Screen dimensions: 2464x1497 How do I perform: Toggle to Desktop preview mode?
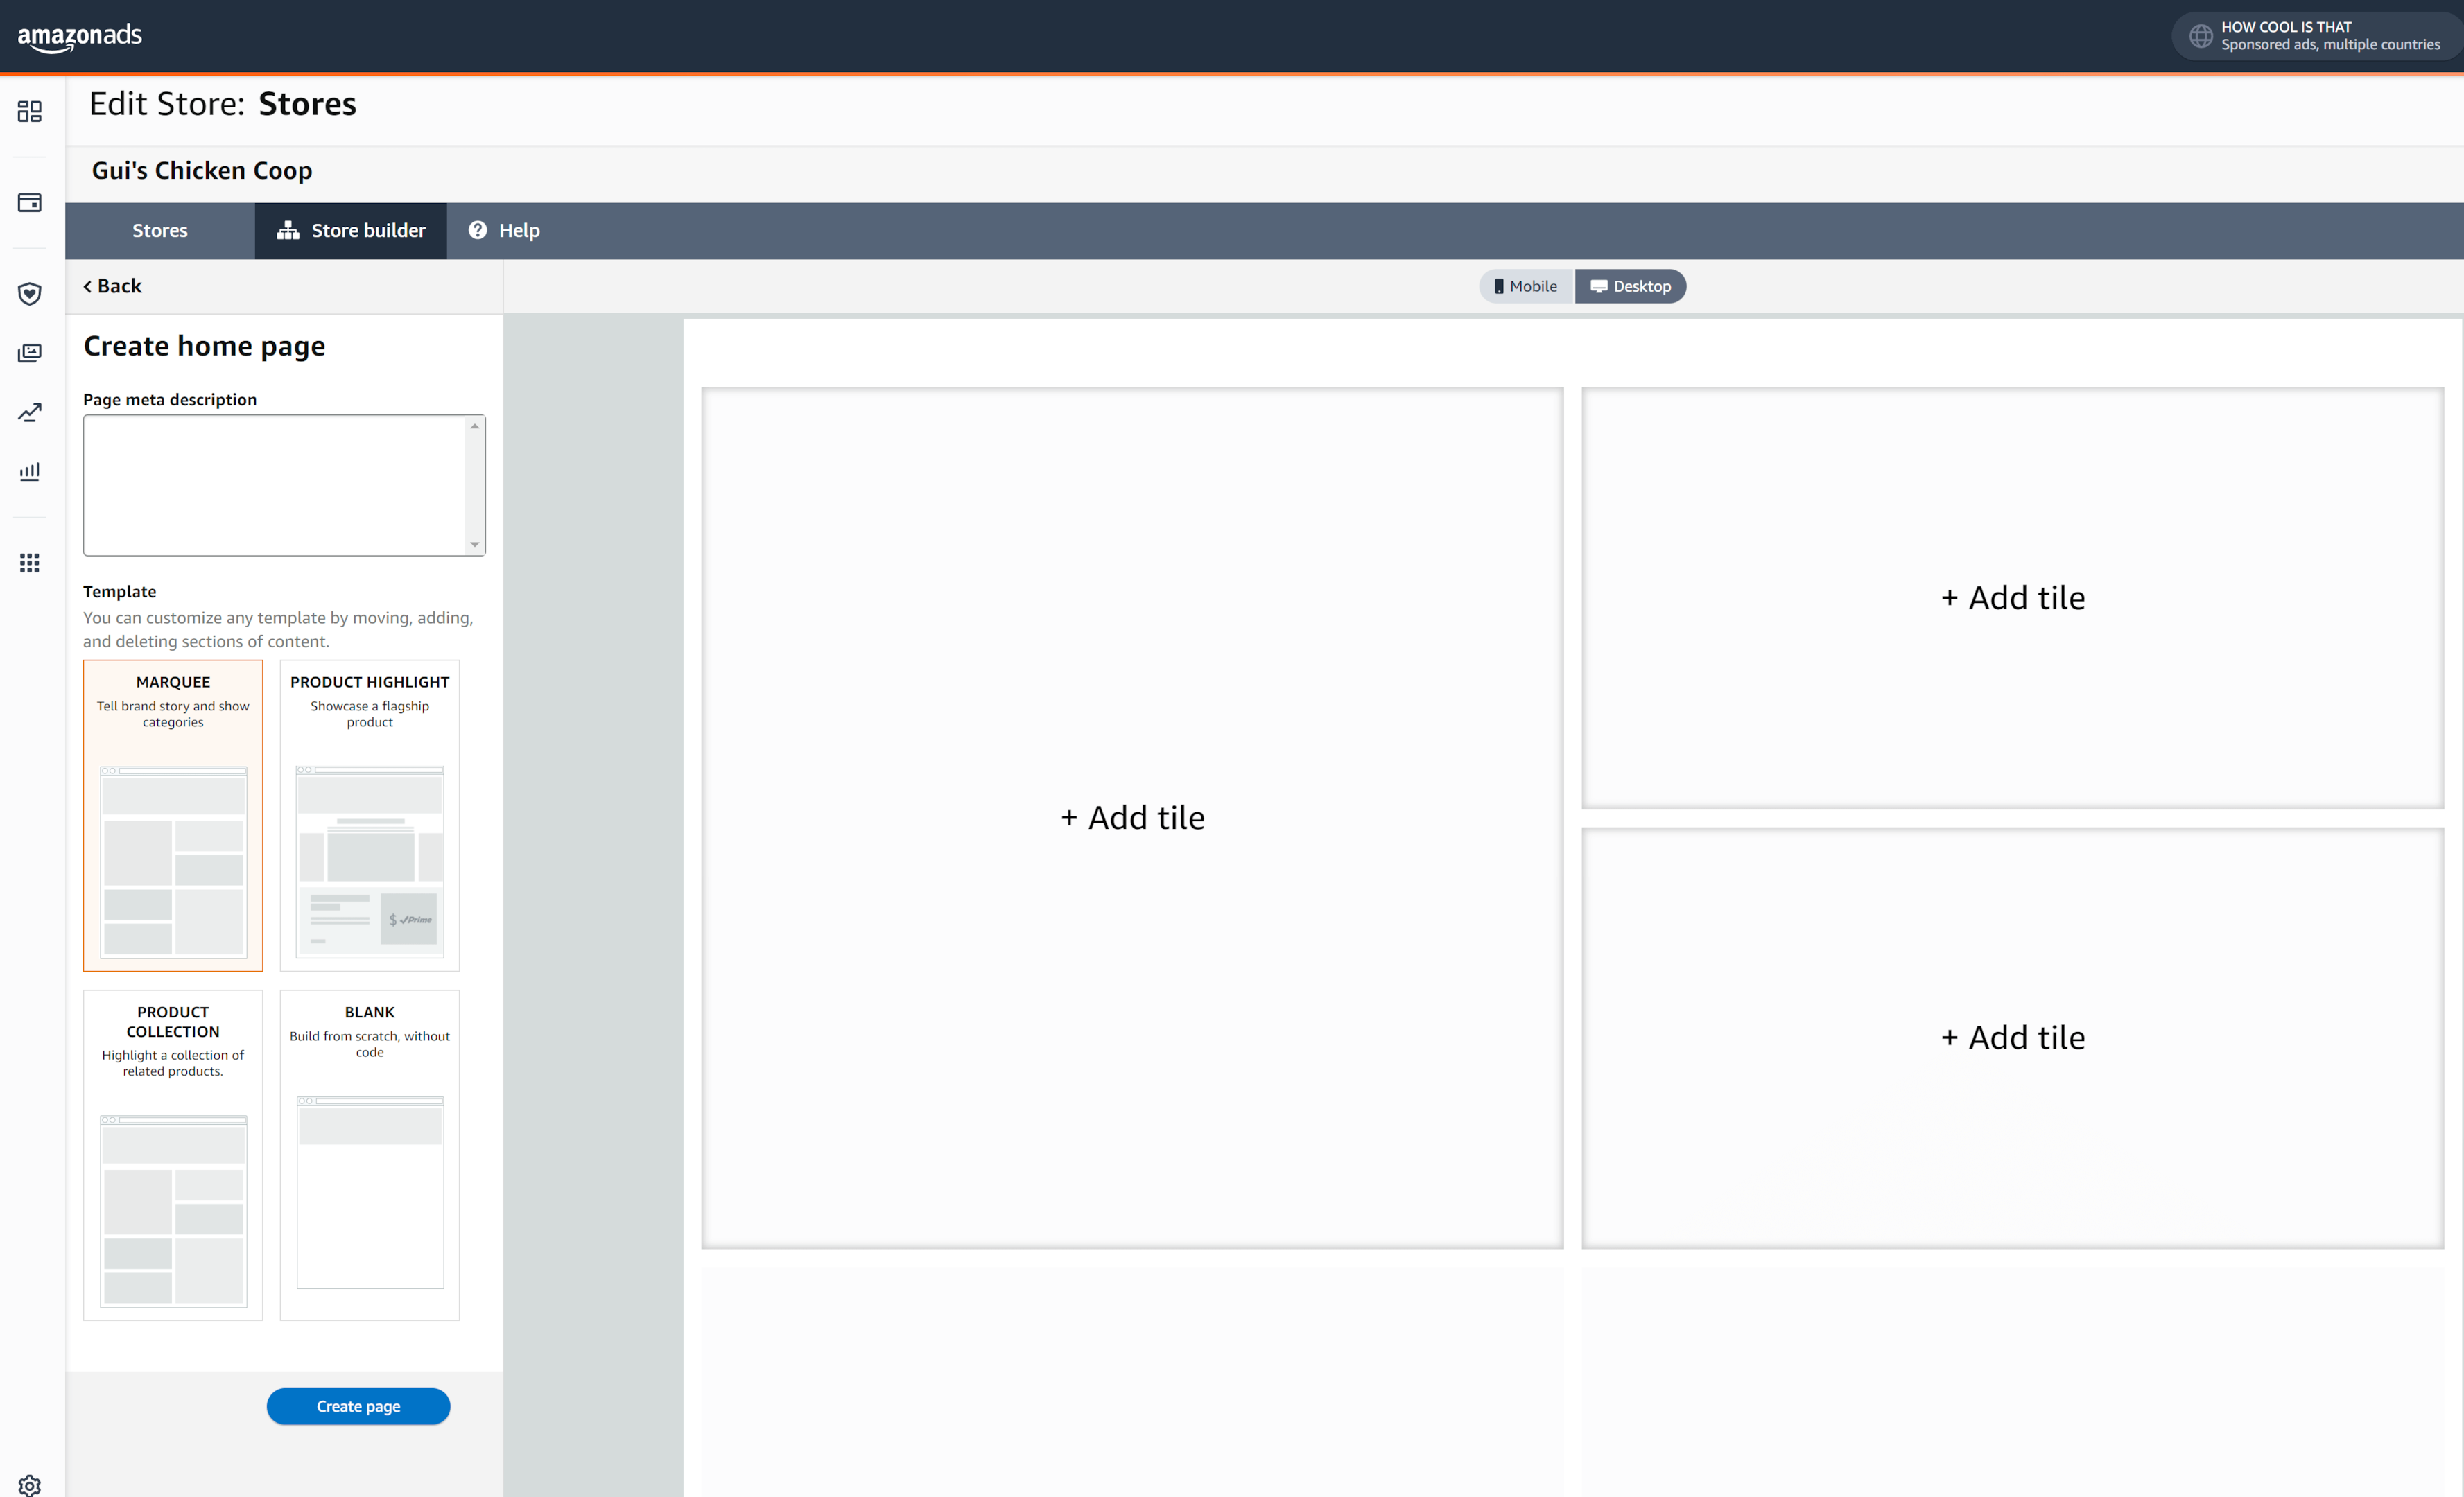coord(1628,285)
